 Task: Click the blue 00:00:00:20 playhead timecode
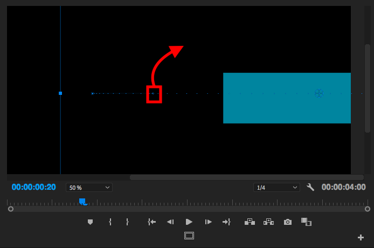click(33, 187)
